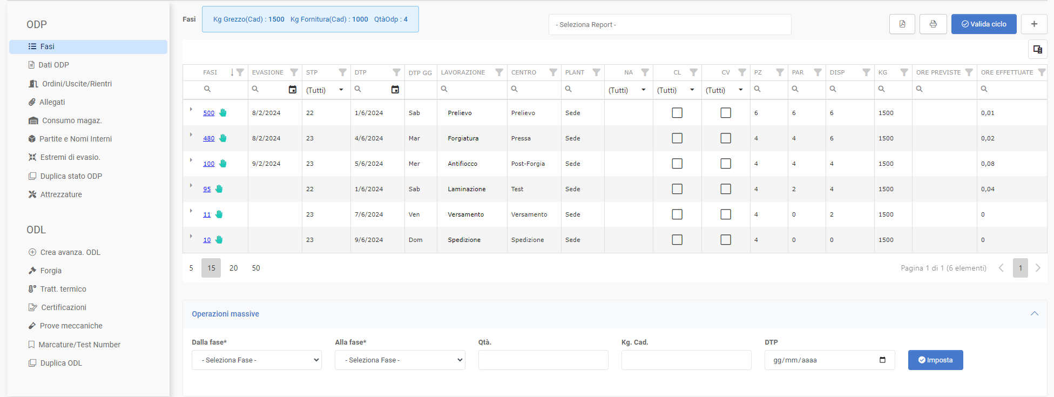Click the sort arrow in FASI header
Viewport: 1054px width, 397px height.
click(232, 72)
